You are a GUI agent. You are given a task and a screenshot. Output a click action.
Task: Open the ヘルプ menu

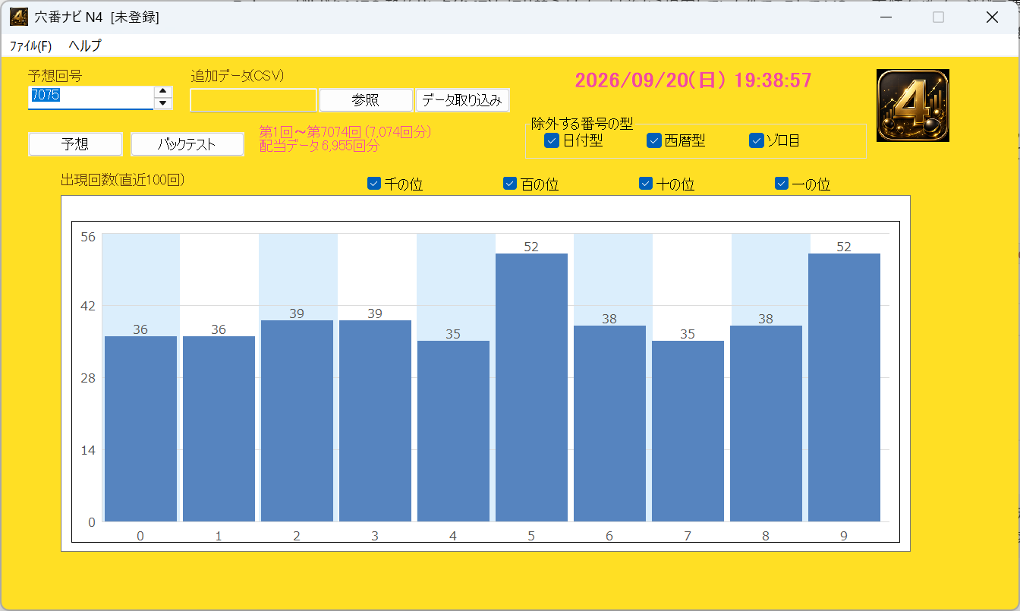tap(85, 46)
